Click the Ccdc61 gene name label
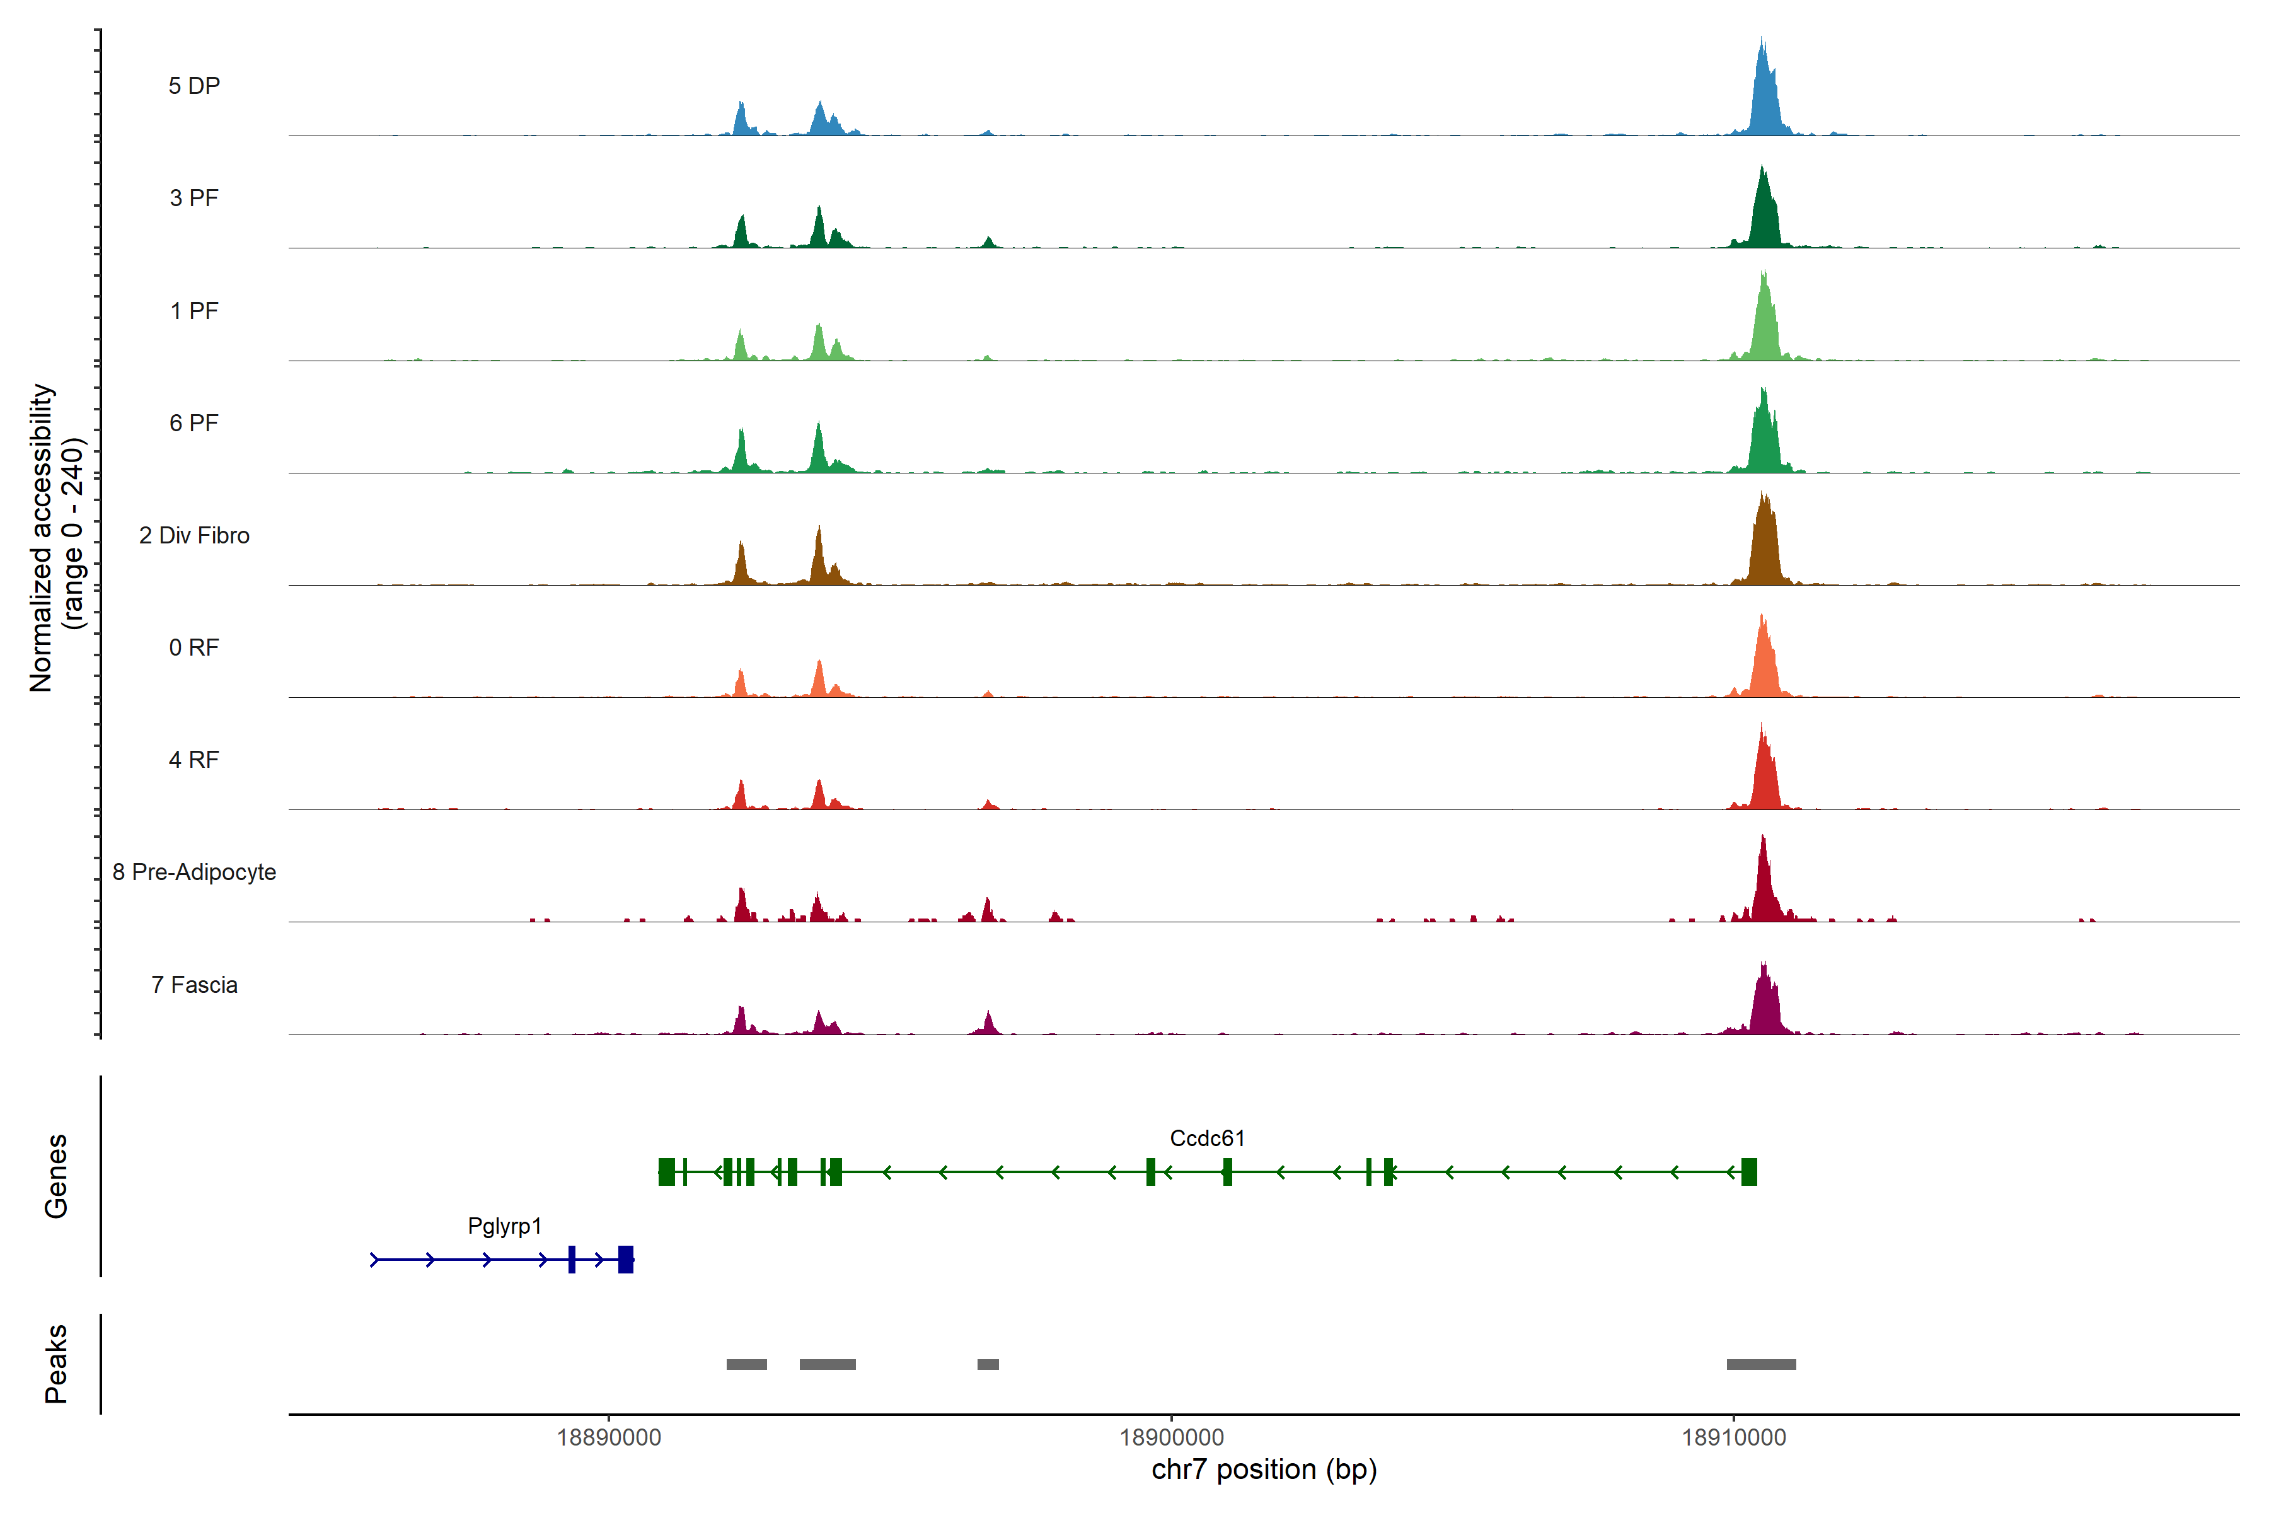 click(1207, 1139)
